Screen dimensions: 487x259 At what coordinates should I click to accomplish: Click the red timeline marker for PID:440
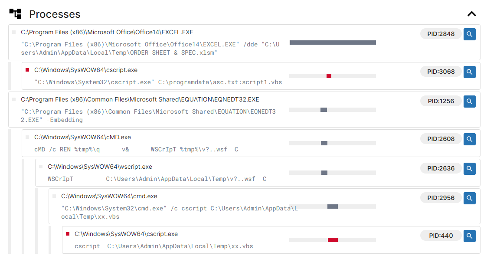tap(333, 240)
